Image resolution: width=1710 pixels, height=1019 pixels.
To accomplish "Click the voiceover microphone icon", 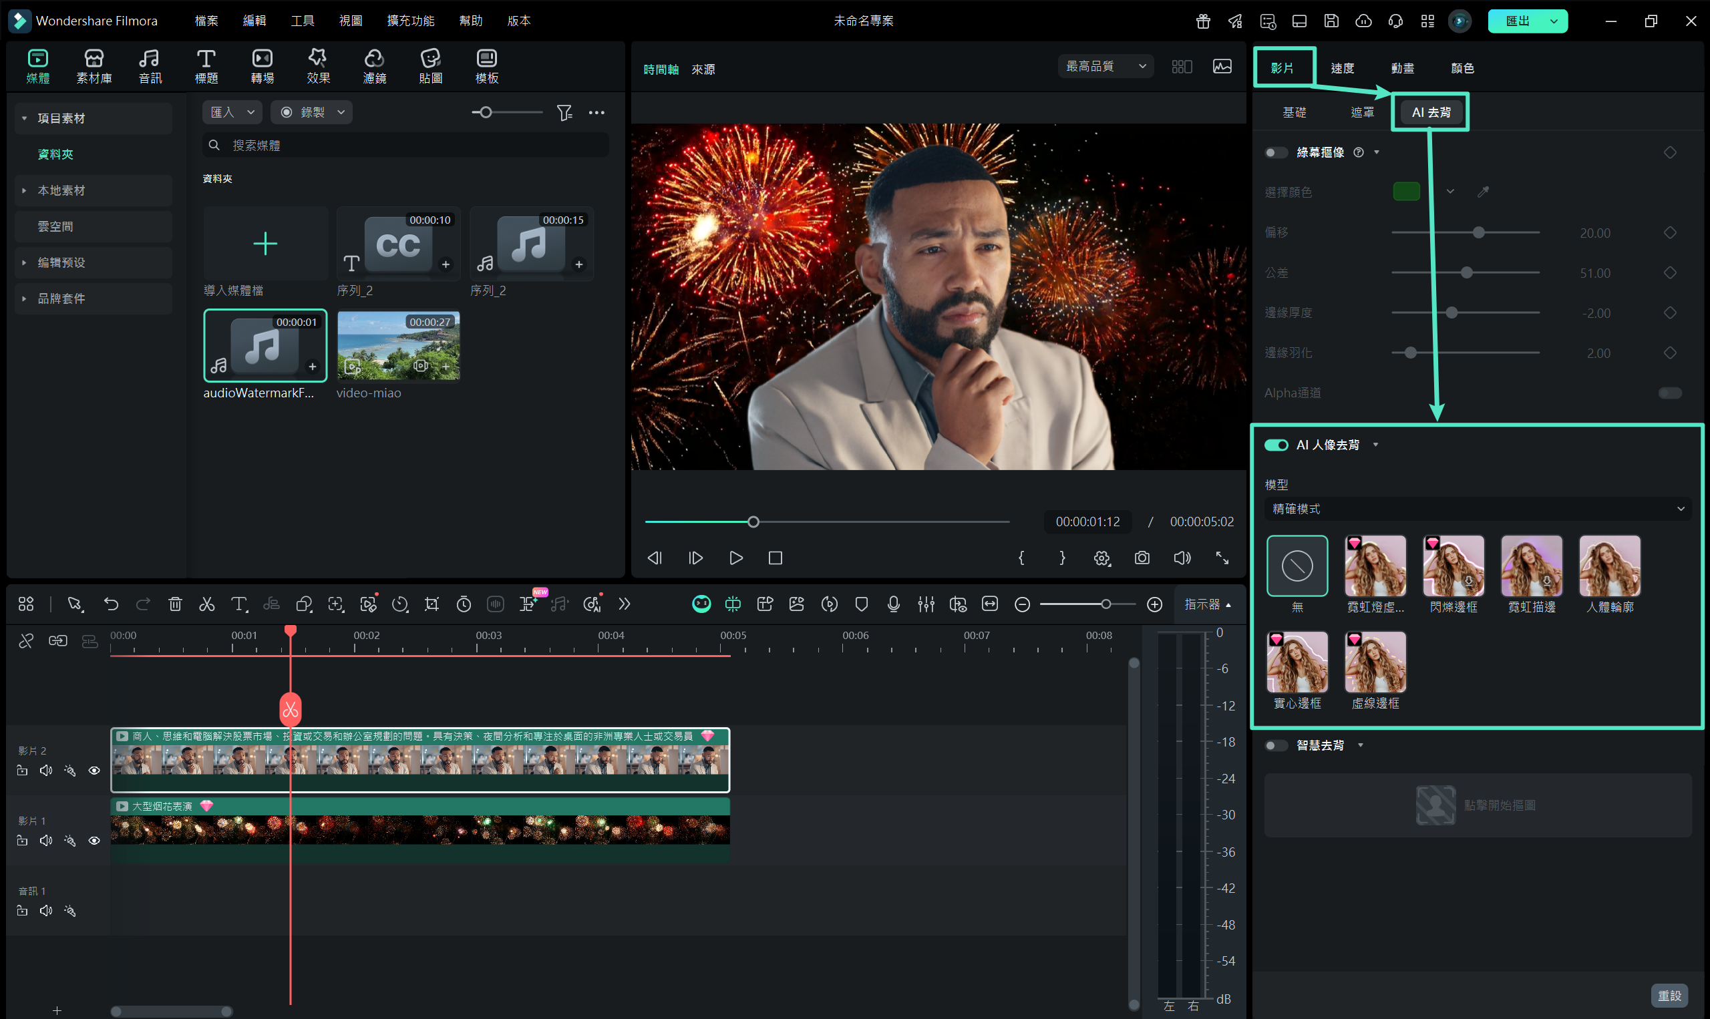I will [894, 604].
